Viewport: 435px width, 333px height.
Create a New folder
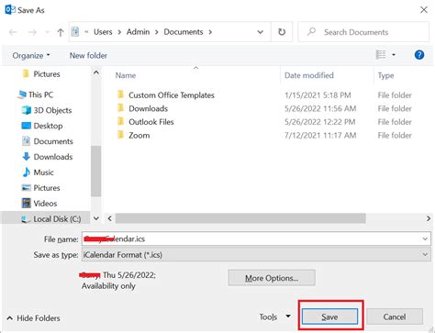88,56
